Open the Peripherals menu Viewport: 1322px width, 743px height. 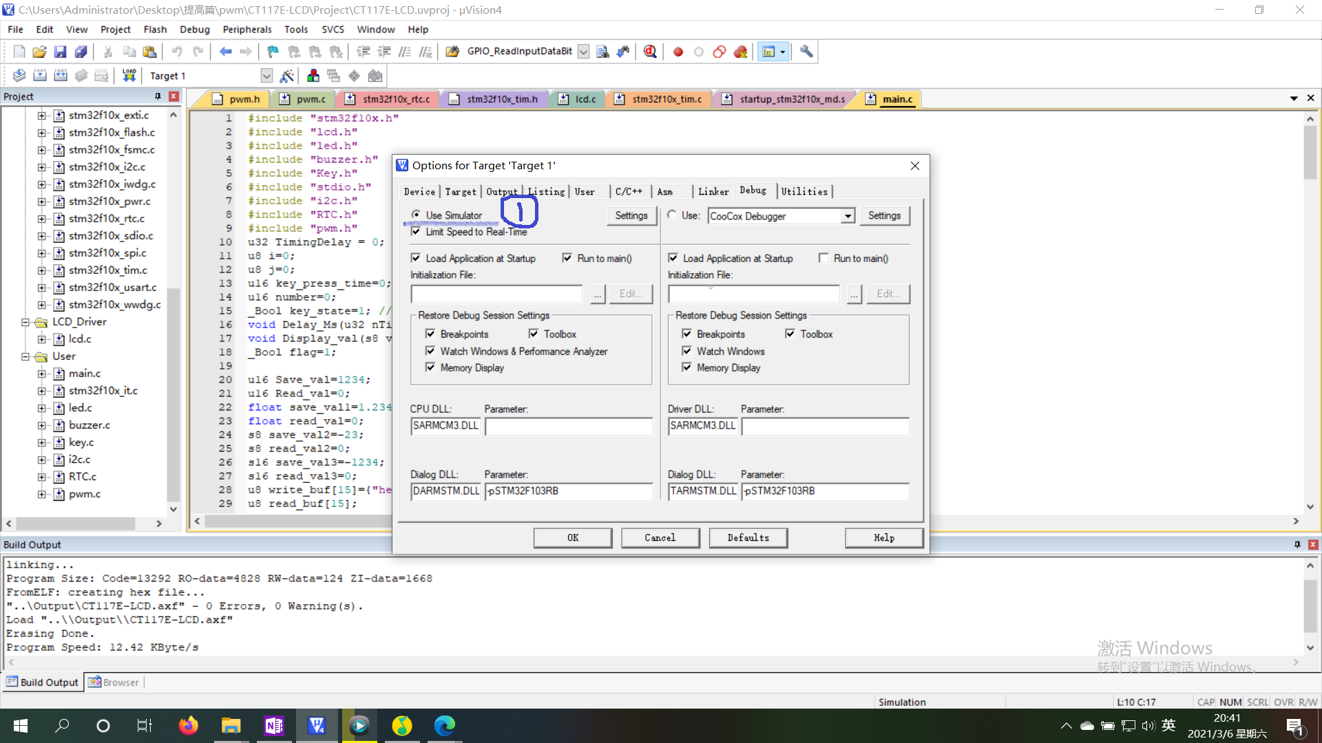click(246, 30)
